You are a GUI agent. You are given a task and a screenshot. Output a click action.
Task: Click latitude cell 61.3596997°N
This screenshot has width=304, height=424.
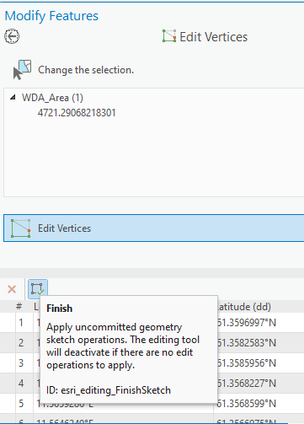[247, 323]
